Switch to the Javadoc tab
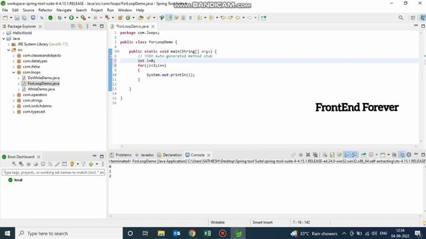This screenshot has width=426, height=239. click(x=144, y=155)
